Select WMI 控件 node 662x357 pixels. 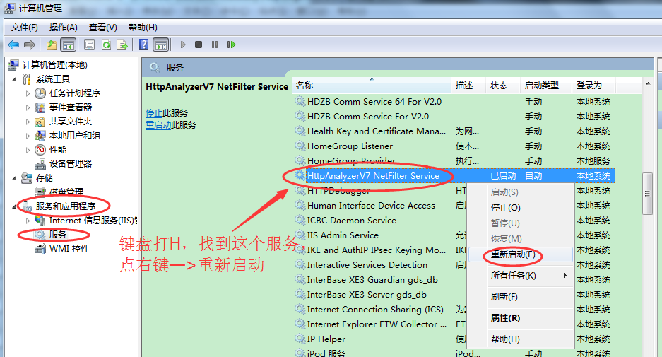point(69,248)
